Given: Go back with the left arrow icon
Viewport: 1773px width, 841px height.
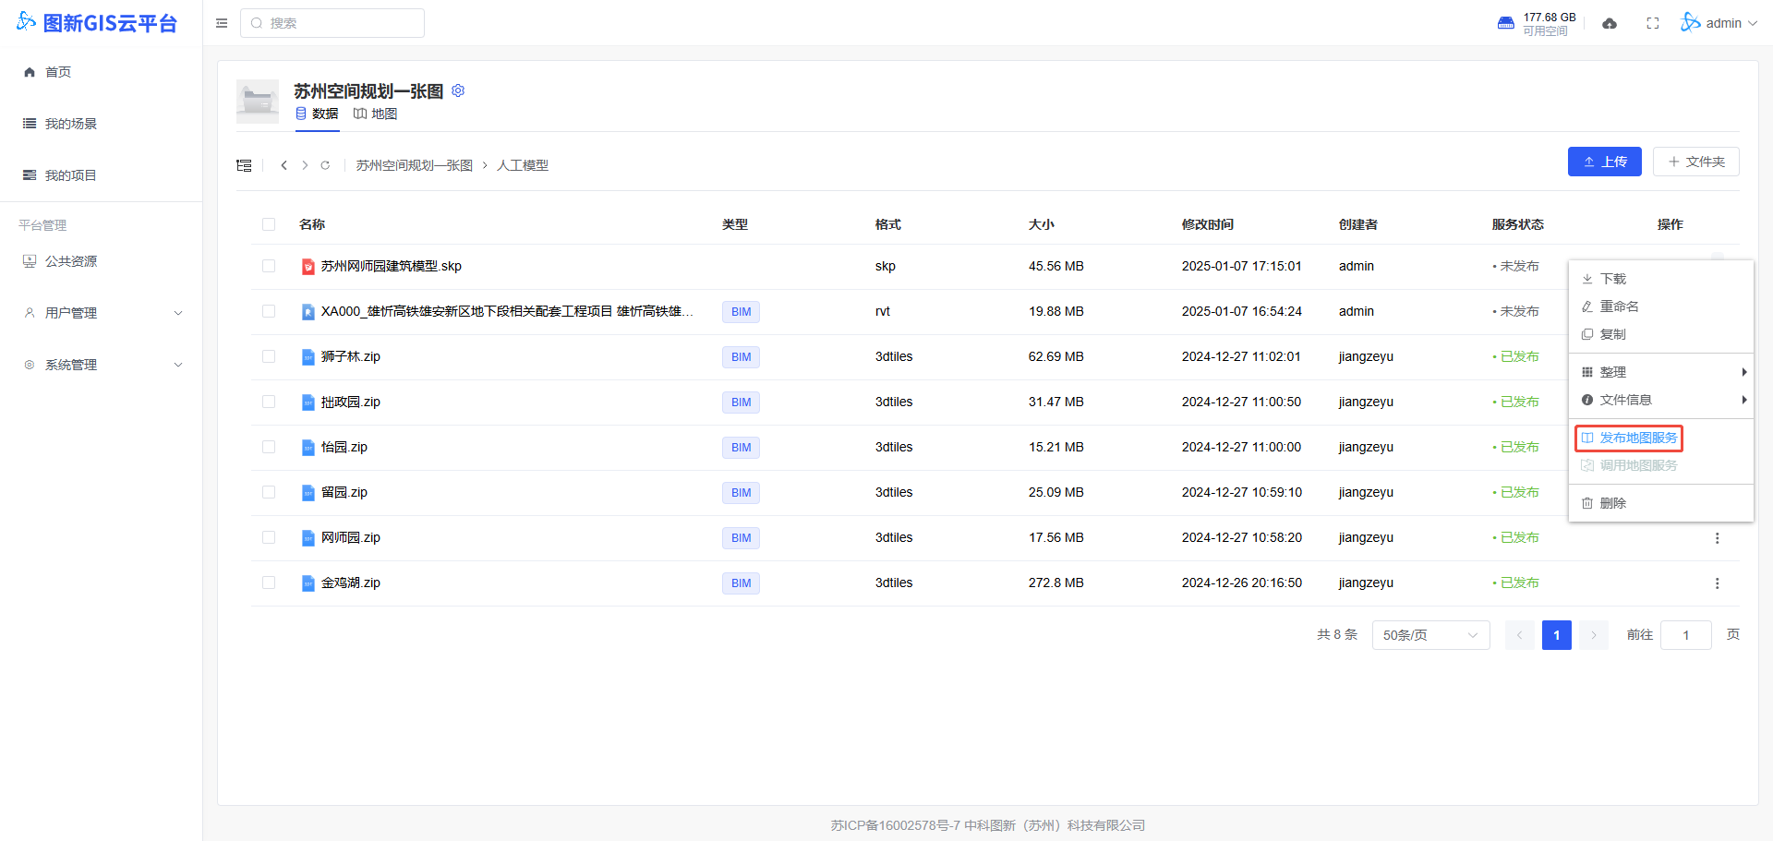Looking at the screenshot, I should coord(283,165).
